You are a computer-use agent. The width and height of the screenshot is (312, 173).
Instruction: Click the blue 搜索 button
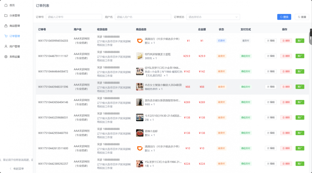(x=284, y=17)
